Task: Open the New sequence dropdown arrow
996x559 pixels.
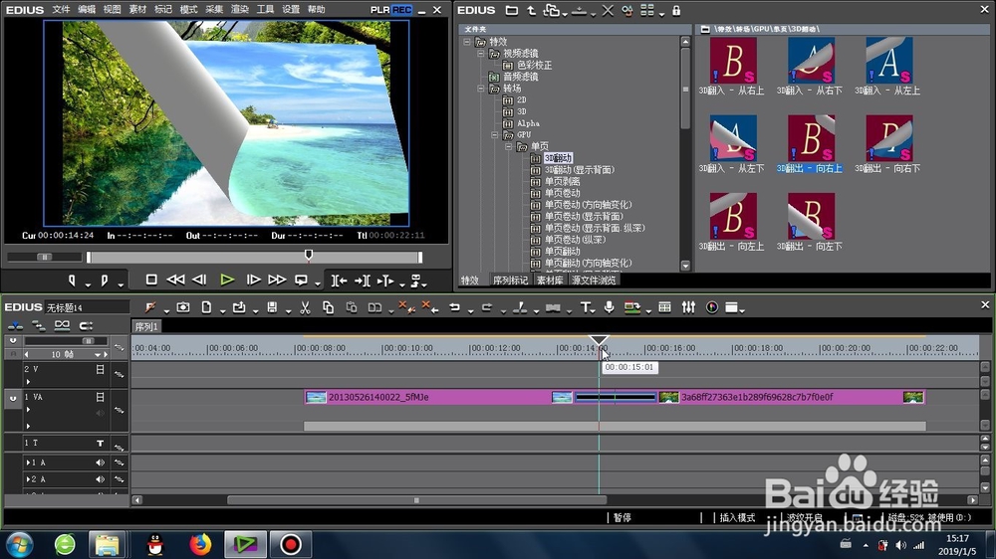Action: 222,311
